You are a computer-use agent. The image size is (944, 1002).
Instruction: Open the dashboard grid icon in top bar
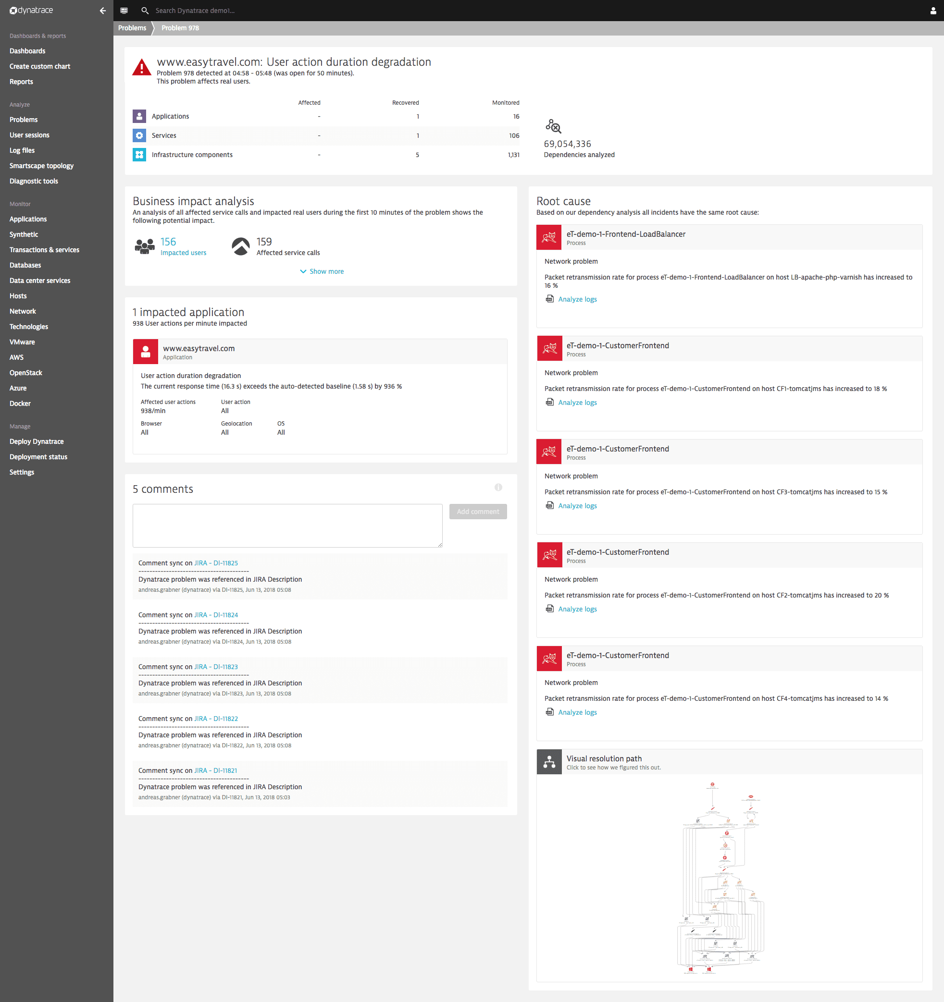pos(124,11)
